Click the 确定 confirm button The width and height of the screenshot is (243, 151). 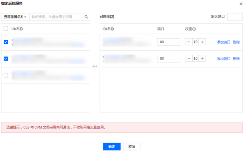tap(112, 147)
